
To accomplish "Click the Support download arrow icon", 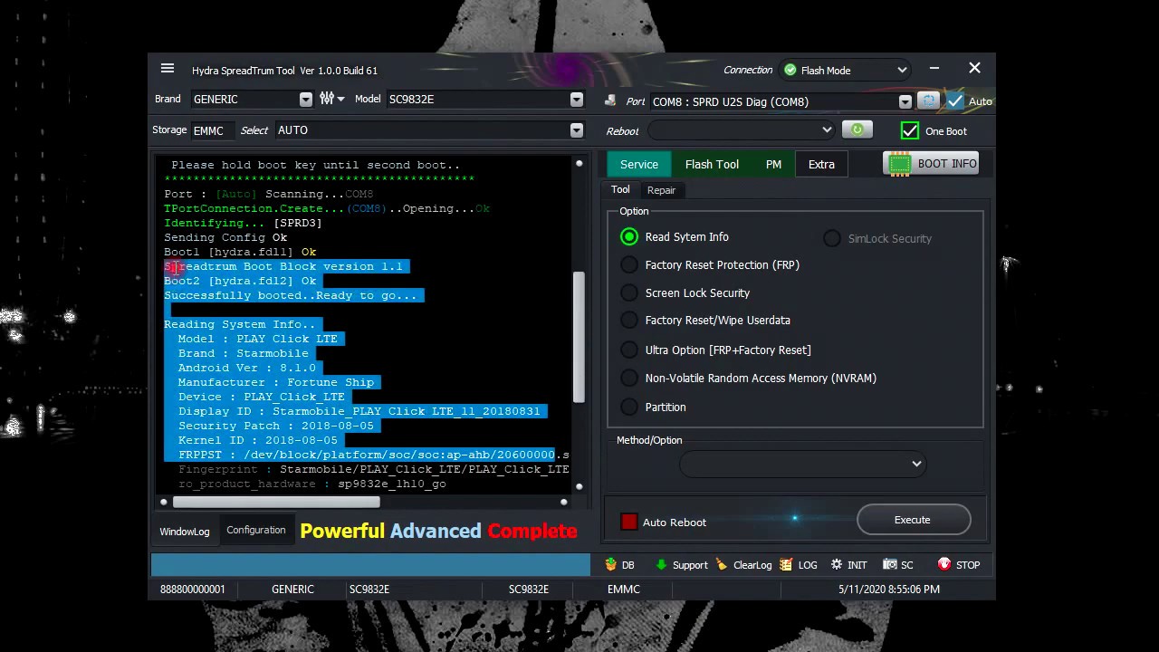I will 661,564.
